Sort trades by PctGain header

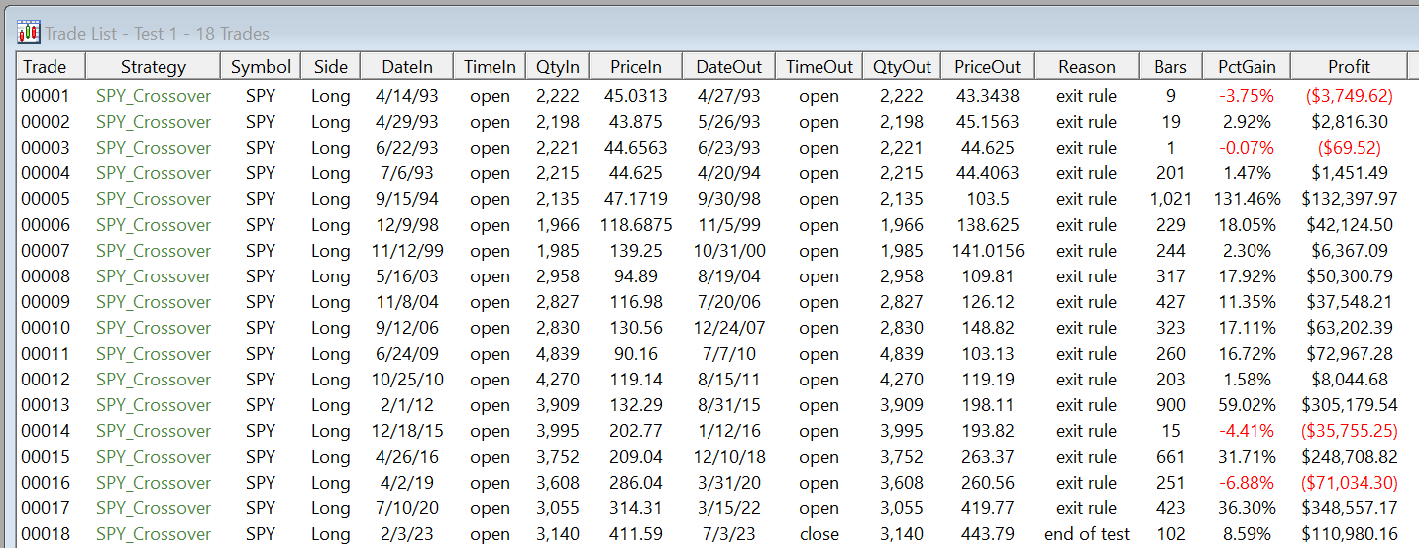[1247, 67]
